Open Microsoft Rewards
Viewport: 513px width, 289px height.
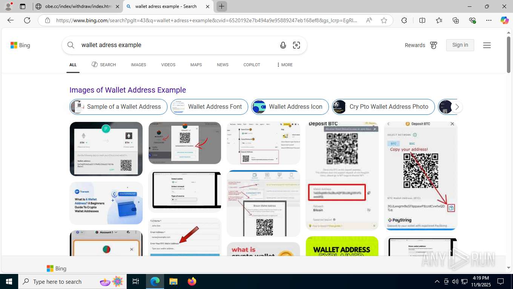(x=421, y=45)
